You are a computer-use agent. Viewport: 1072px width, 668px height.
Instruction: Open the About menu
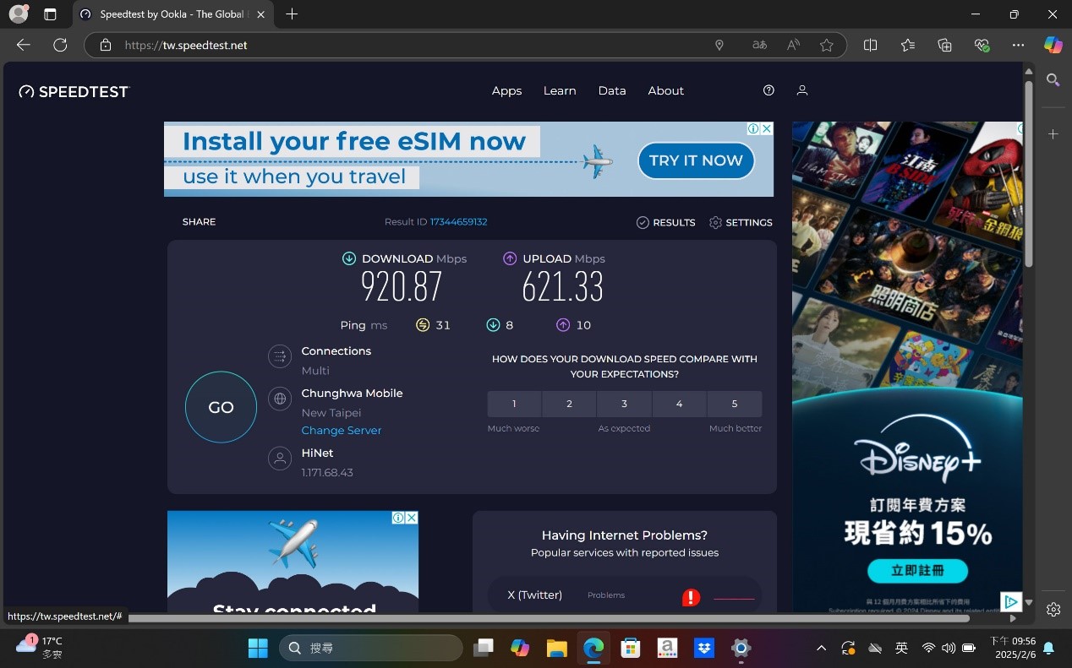(666, 91)
